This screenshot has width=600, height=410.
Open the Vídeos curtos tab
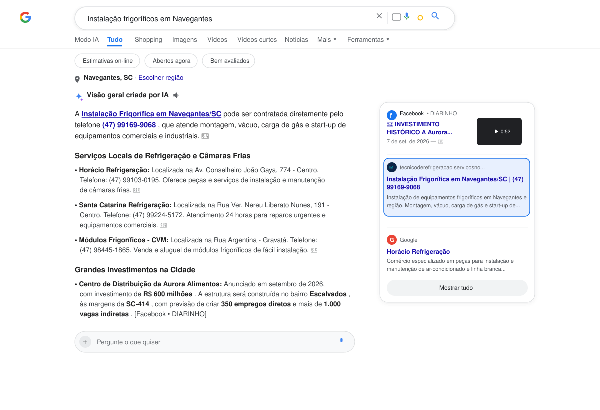(257, 39)
